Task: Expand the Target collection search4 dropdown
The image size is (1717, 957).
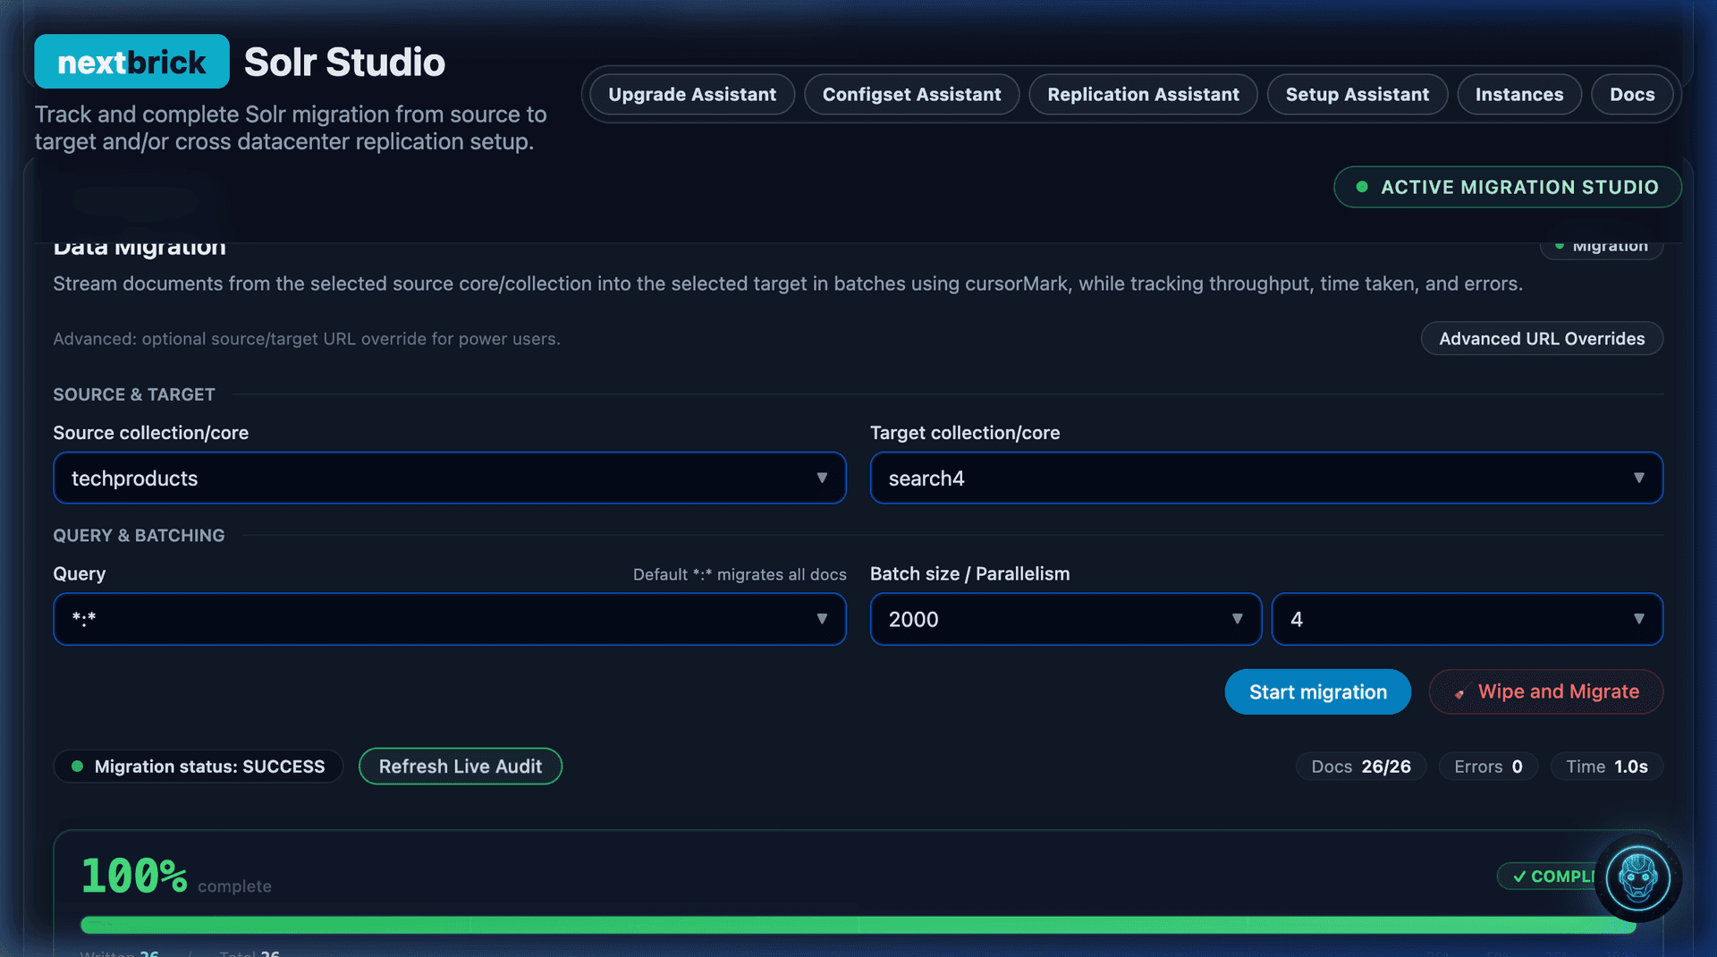Action: pos(1266,478)
